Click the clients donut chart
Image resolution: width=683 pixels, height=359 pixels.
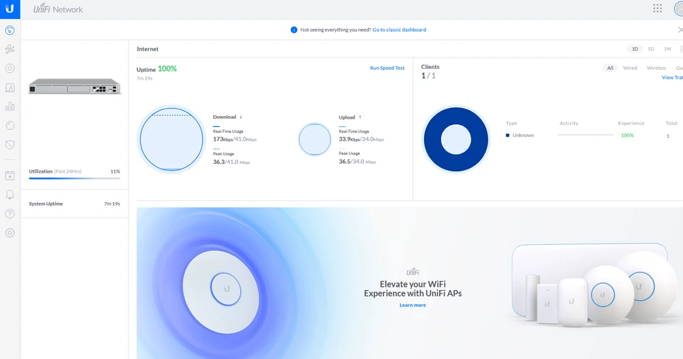point(456,139)
